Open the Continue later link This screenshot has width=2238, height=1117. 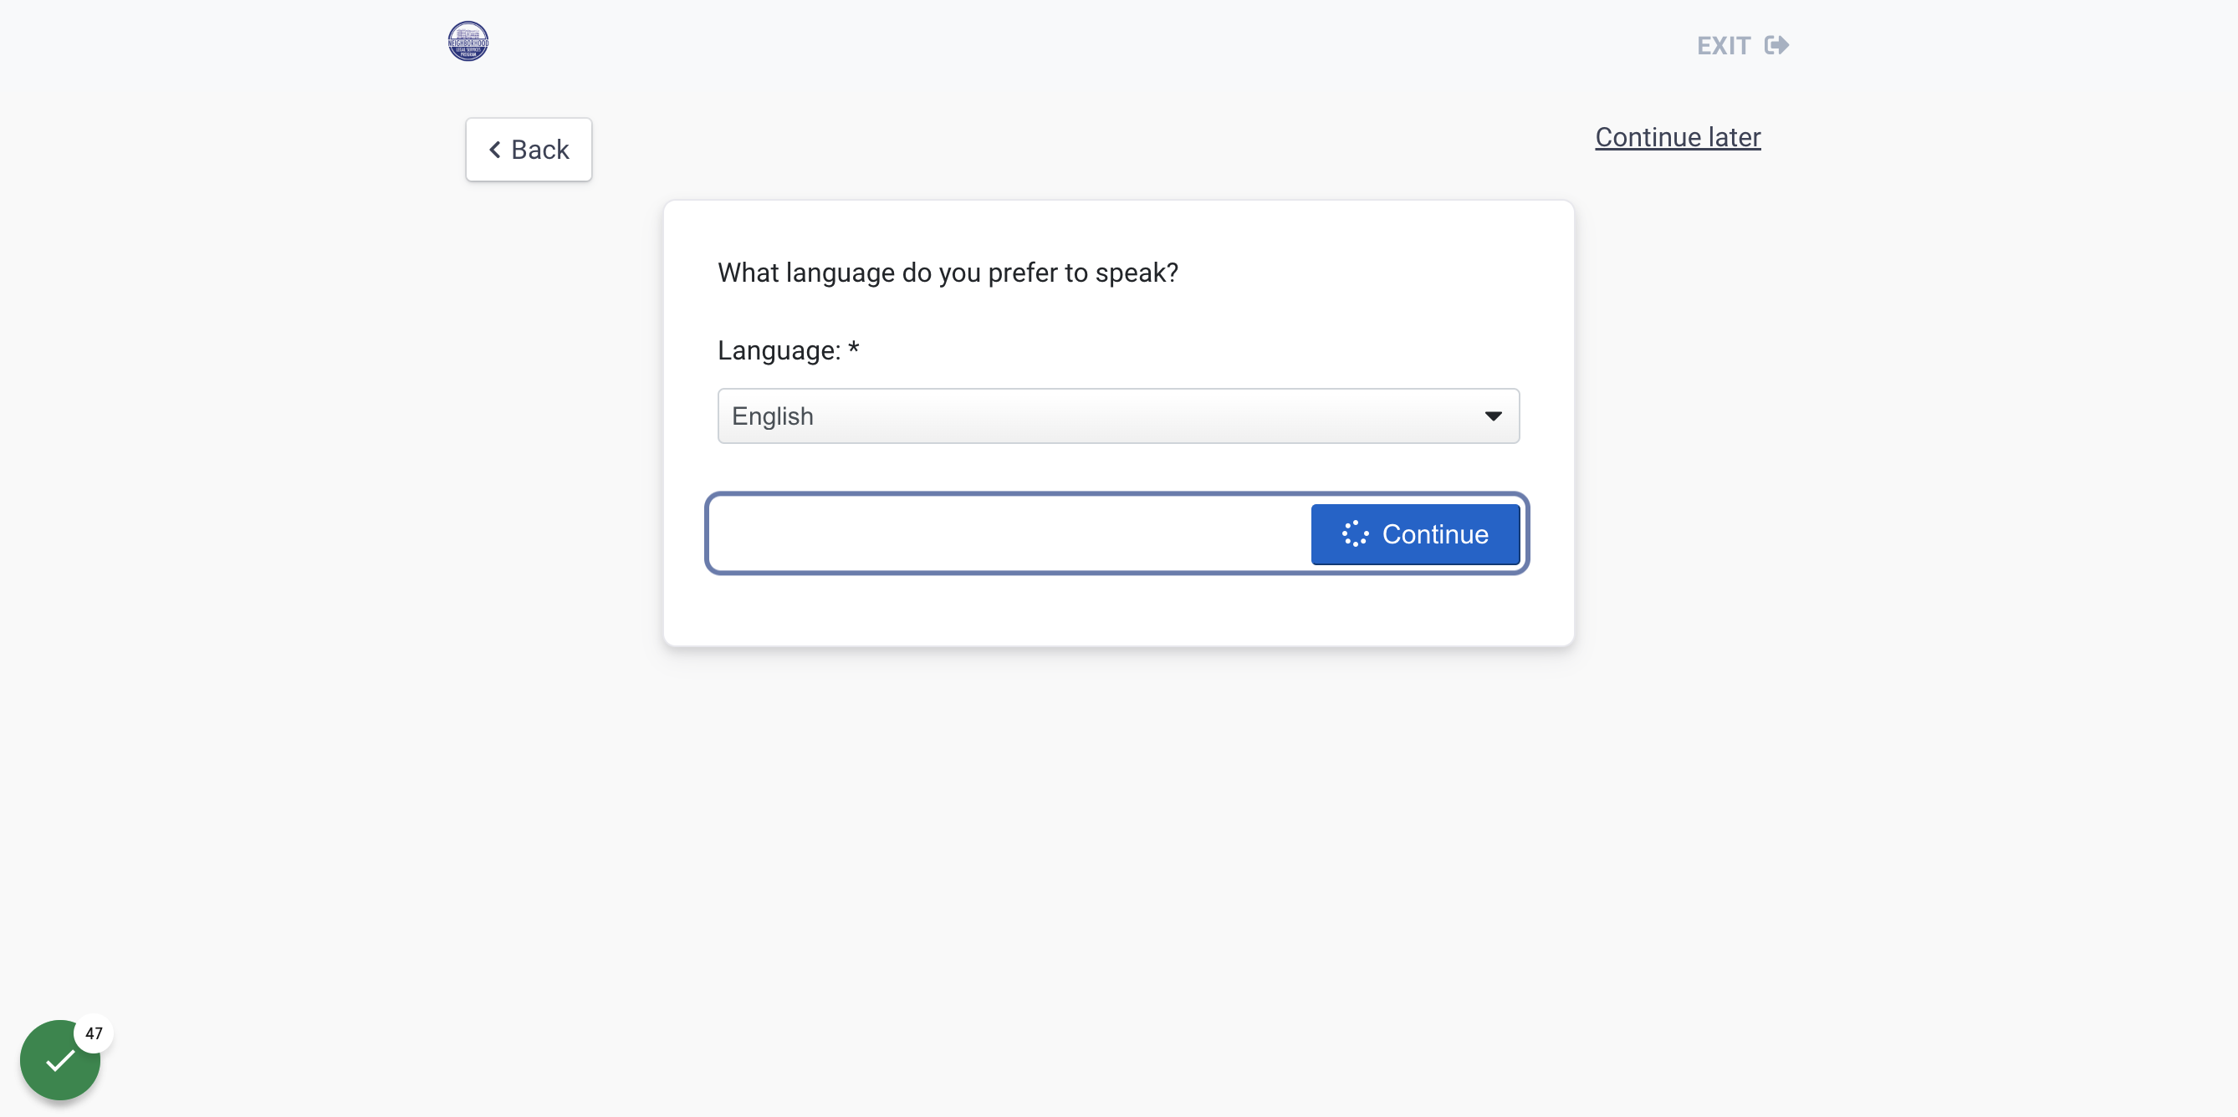pyautogui.click(x=1678, y=137)
